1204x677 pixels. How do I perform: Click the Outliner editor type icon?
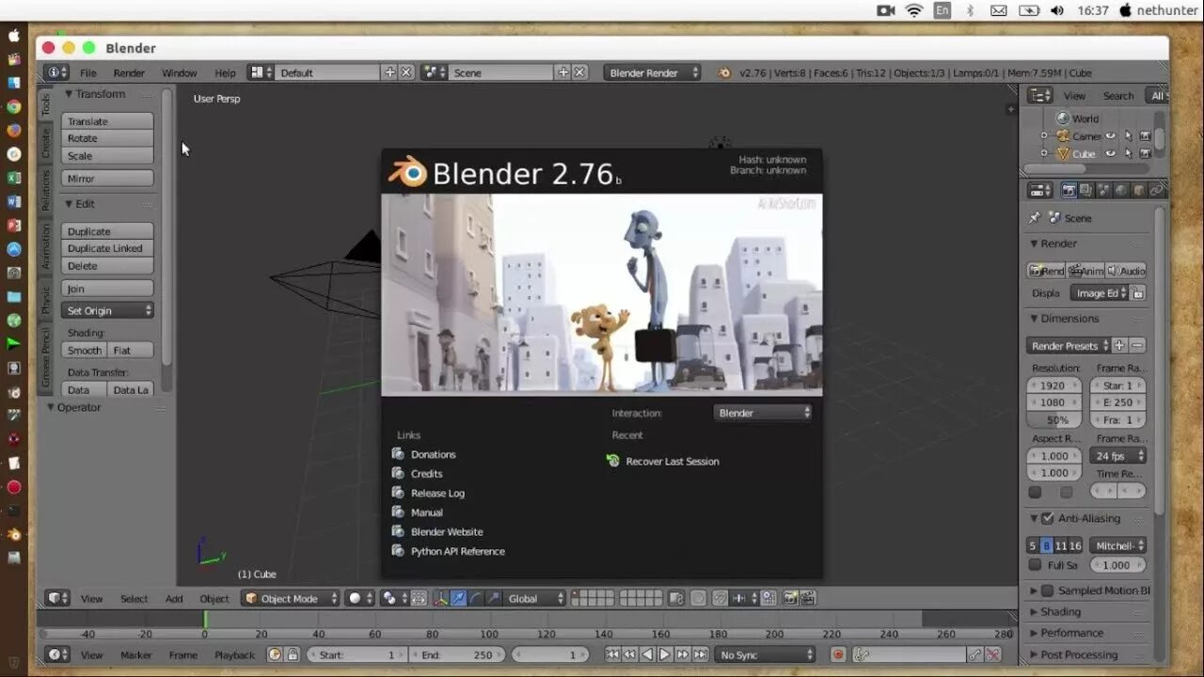pyautogui.click(x=1039, y=95)
